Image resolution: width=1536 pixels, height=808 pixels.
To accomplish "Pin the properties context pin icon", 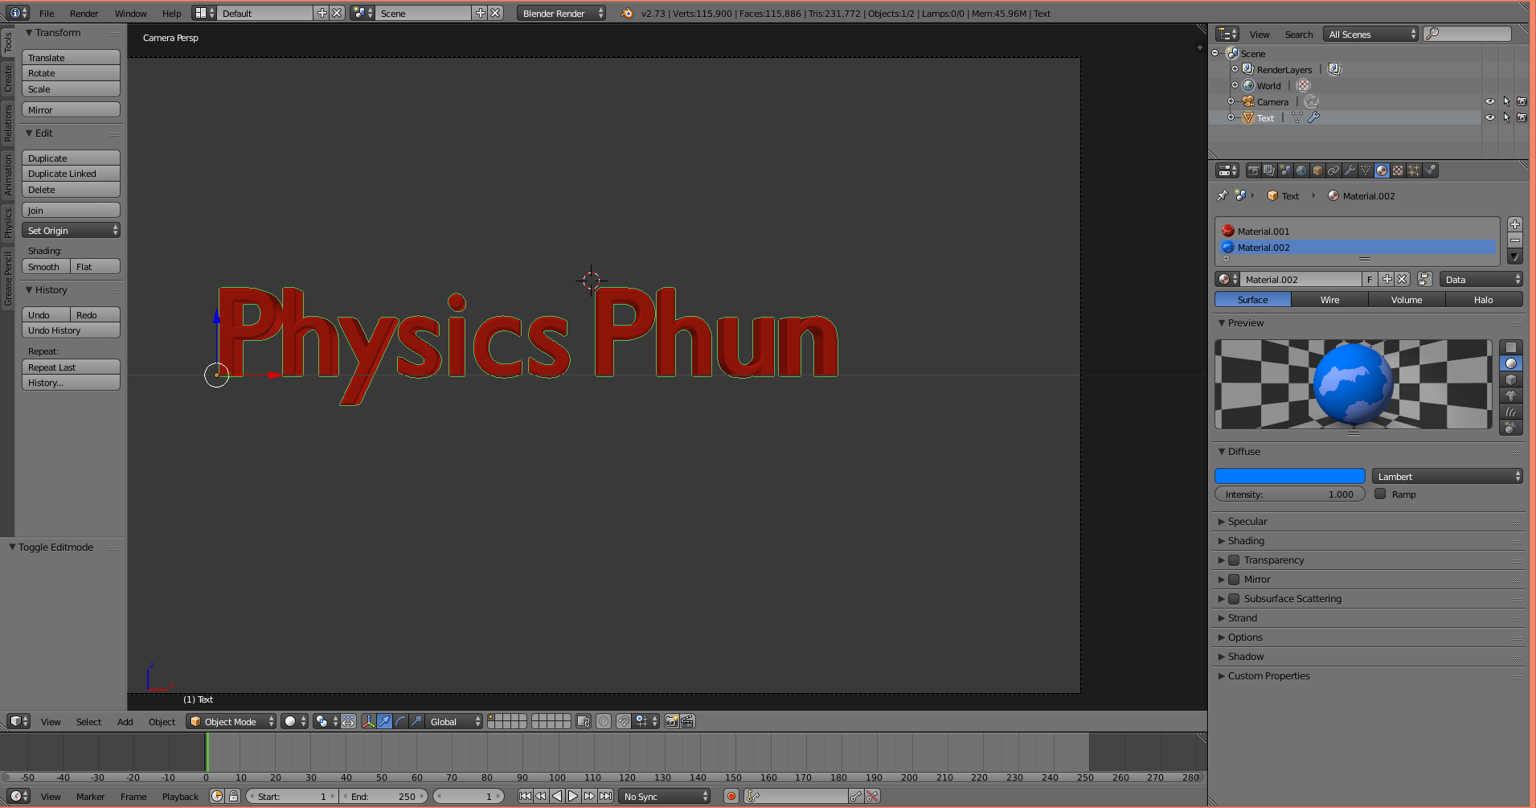I will pyautogui.click(x=1223, y=195).
